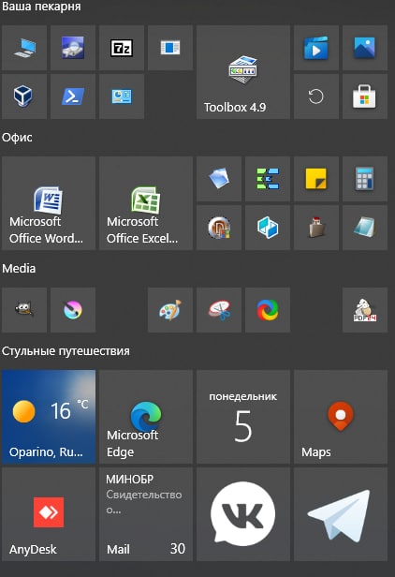Open the Control Panel tile

click(x=122, y=96)
